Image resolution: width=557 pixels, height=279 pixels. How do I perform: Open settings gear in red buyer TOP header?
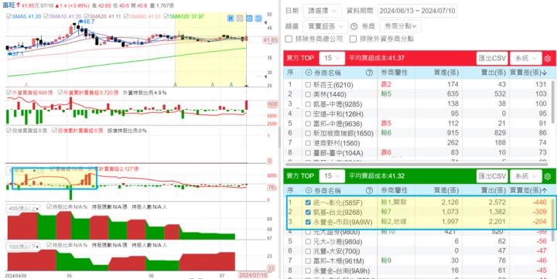point(548,58)
